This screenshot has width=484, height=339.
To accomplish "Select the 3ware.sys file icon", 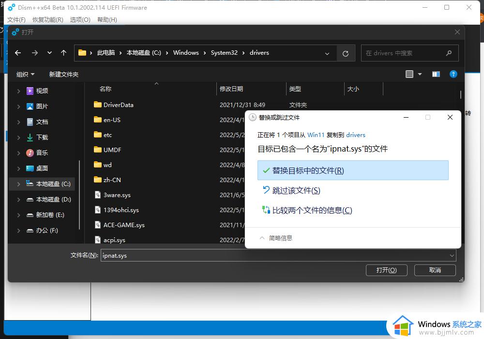I will (x=98, y=195).
